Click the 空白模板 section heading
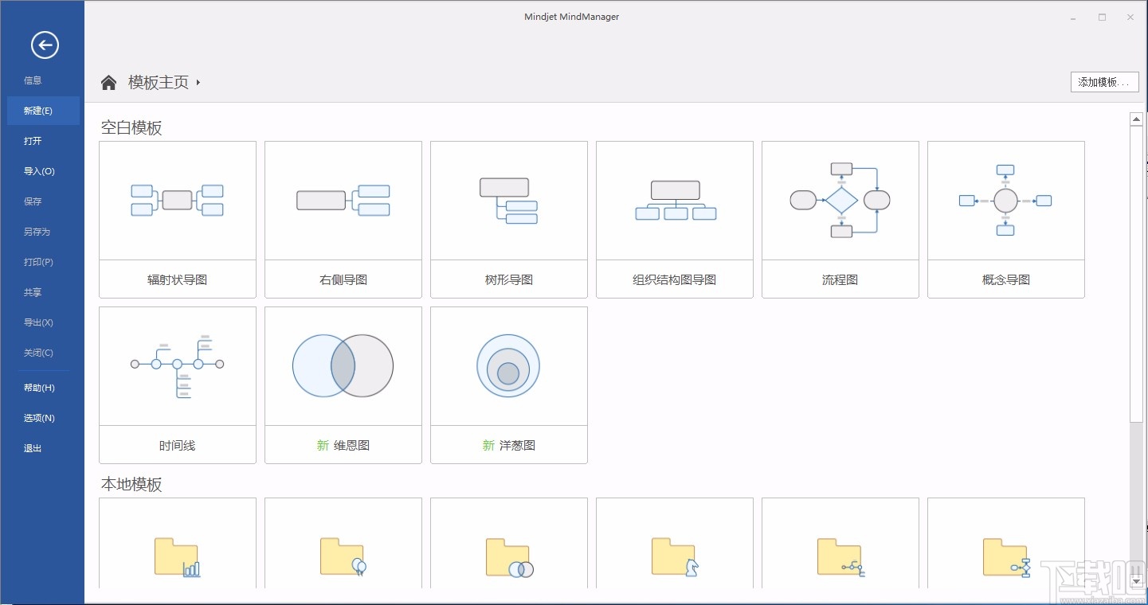This screenshot has height=605, width=1148. click(x=131, y=127)
